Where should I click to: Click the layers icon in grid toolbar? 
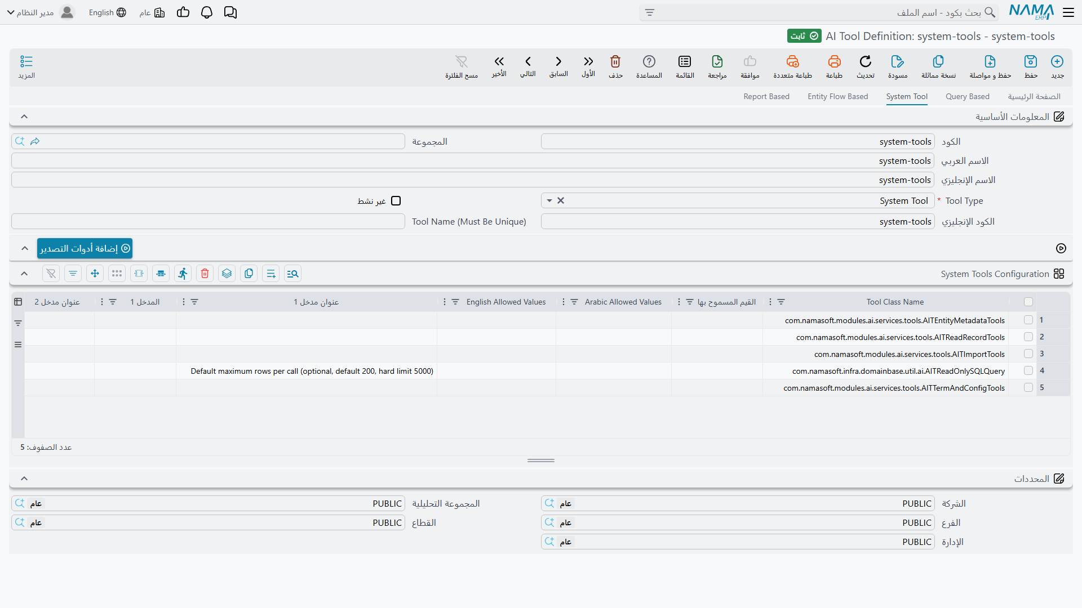click(x=227, y=274)
